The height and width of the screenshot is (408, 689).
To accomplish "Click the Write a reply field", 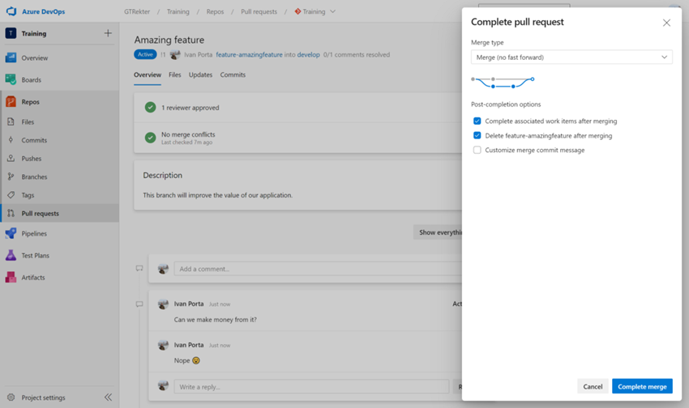I will point(311,386).
